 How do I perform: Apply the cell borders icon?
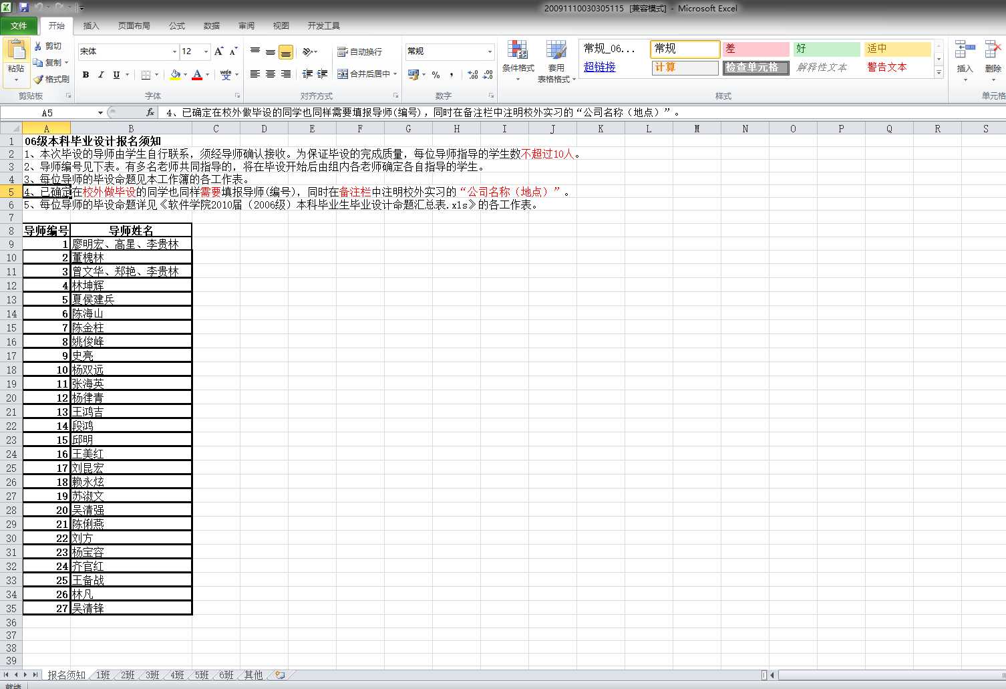point(146,75)
